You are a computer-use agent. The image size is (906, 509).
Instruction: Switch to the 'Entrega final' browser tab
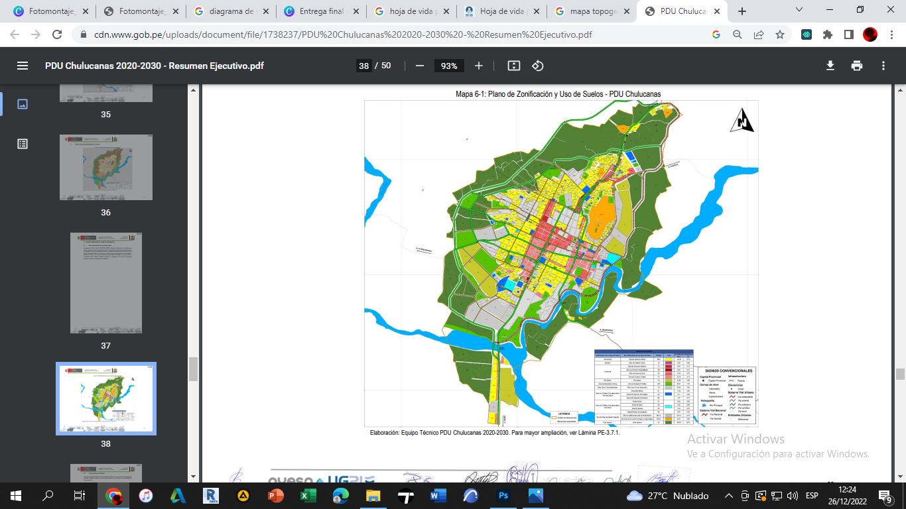(321, 11)
